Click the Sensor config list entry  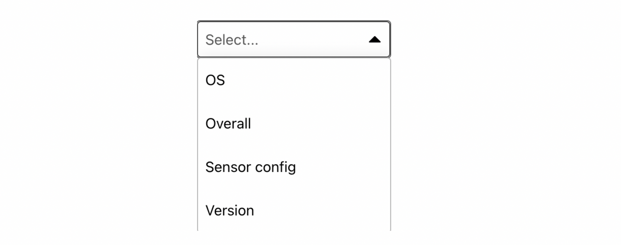pyautogui.click(x=251, y=167)
